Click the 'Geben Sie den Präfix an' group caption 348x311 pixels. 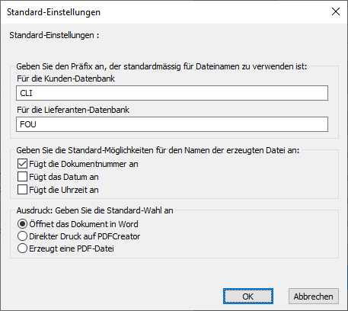tap(161, 66)
